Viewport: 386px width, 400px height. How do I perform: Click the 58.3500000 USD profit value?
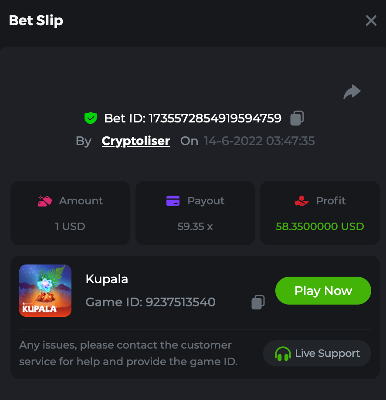coord(320,227)
